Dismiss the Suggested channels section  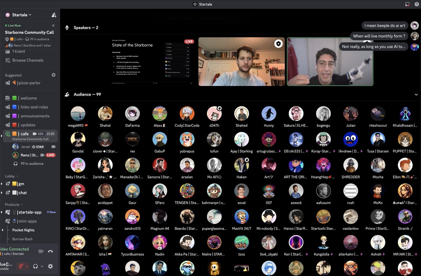click(53, 75)
